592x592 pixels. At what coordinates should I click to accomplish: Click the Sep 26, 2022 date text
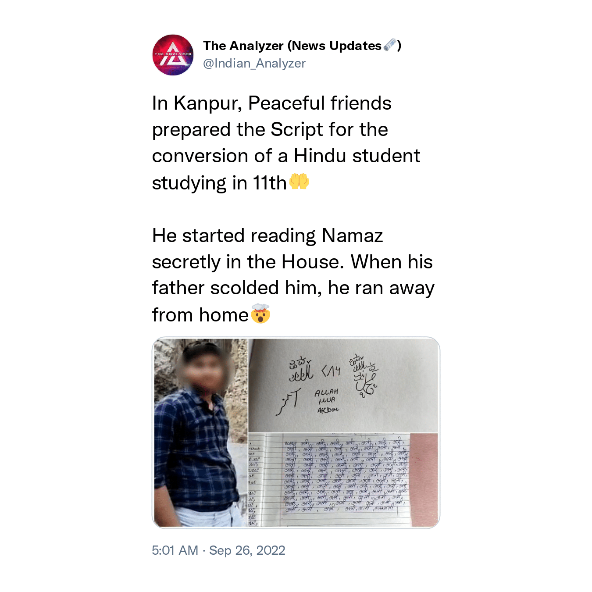point(247,550)
